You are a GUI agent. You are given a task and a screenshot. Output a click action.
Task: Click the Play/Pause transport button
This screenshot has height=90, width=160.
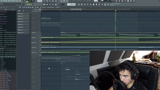(30, 1)
